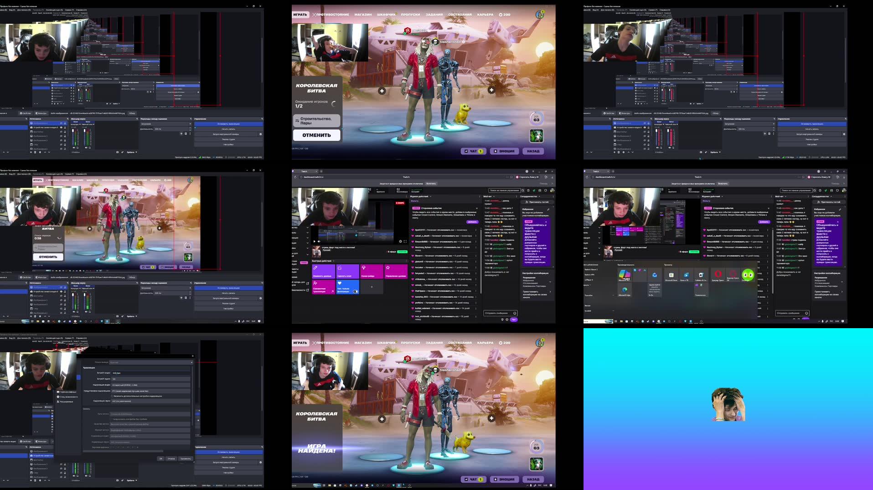Open ЧАТ button in lobby waiting 1/2 players
Image resolution: width=873 pixels, height=490 pixels.
pos(473,151)
